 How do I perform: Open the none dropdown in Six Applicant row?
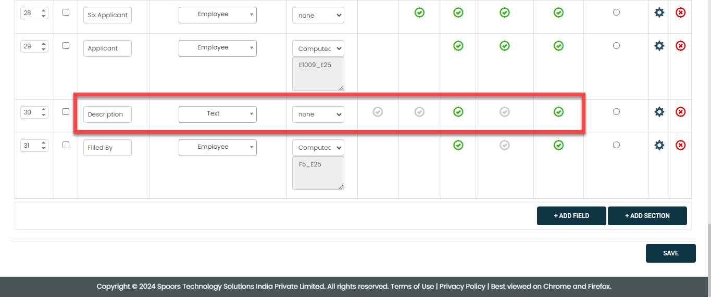318,15
